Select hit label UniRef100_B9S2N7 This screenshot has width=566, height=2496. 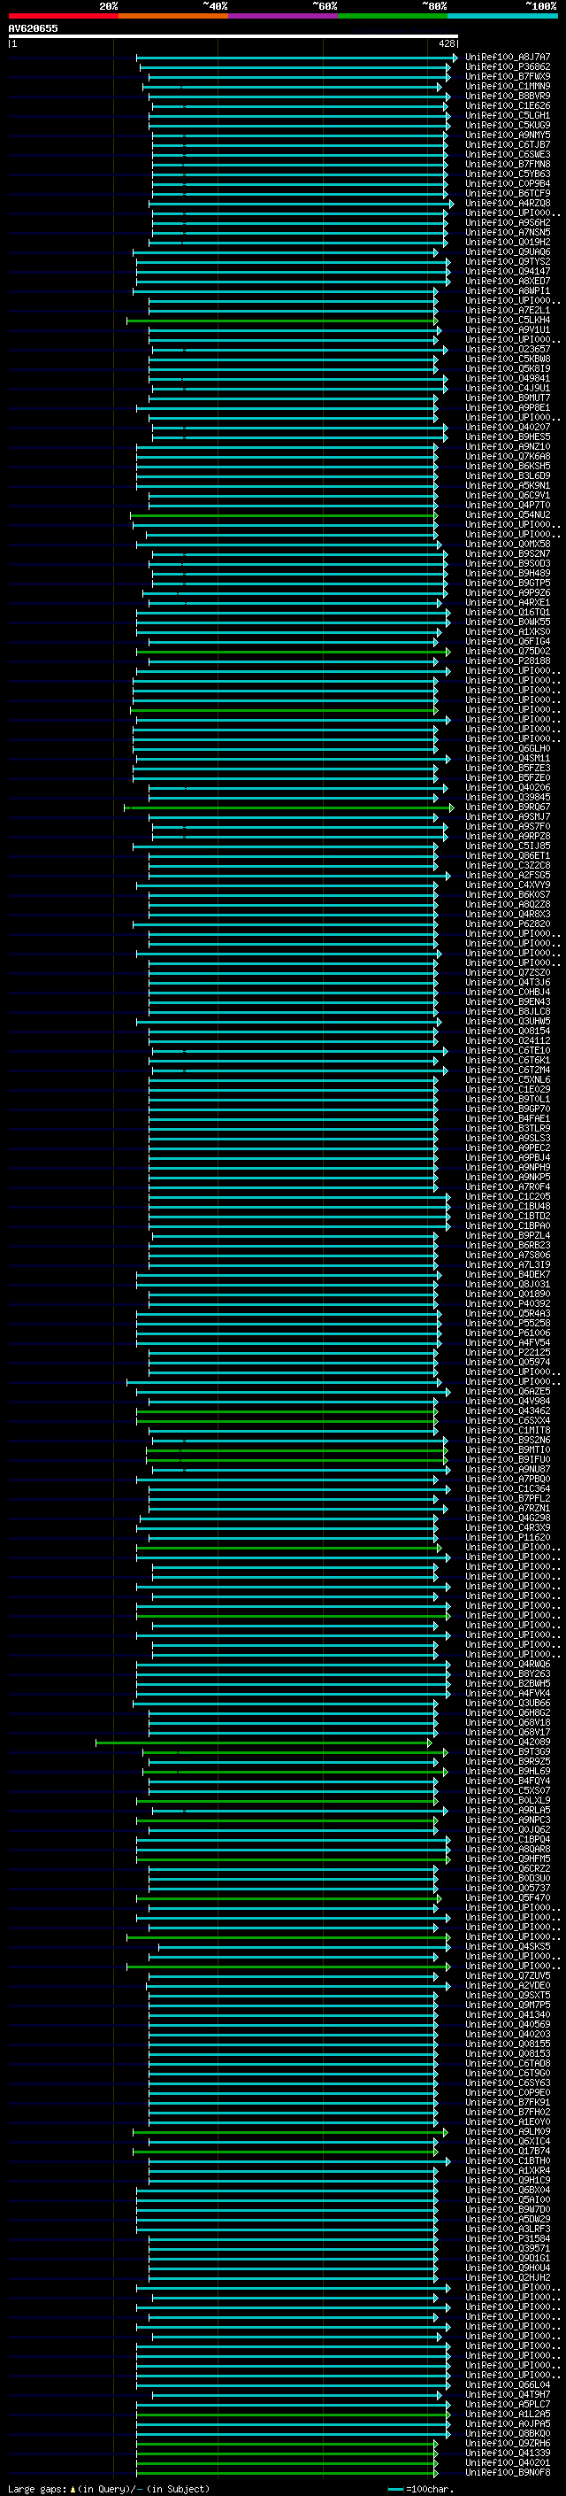pyautogui.click(x=508, y=554)
